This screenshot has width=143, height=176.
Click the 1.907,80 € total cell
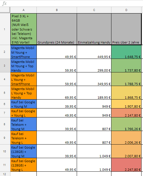[126, 104]
